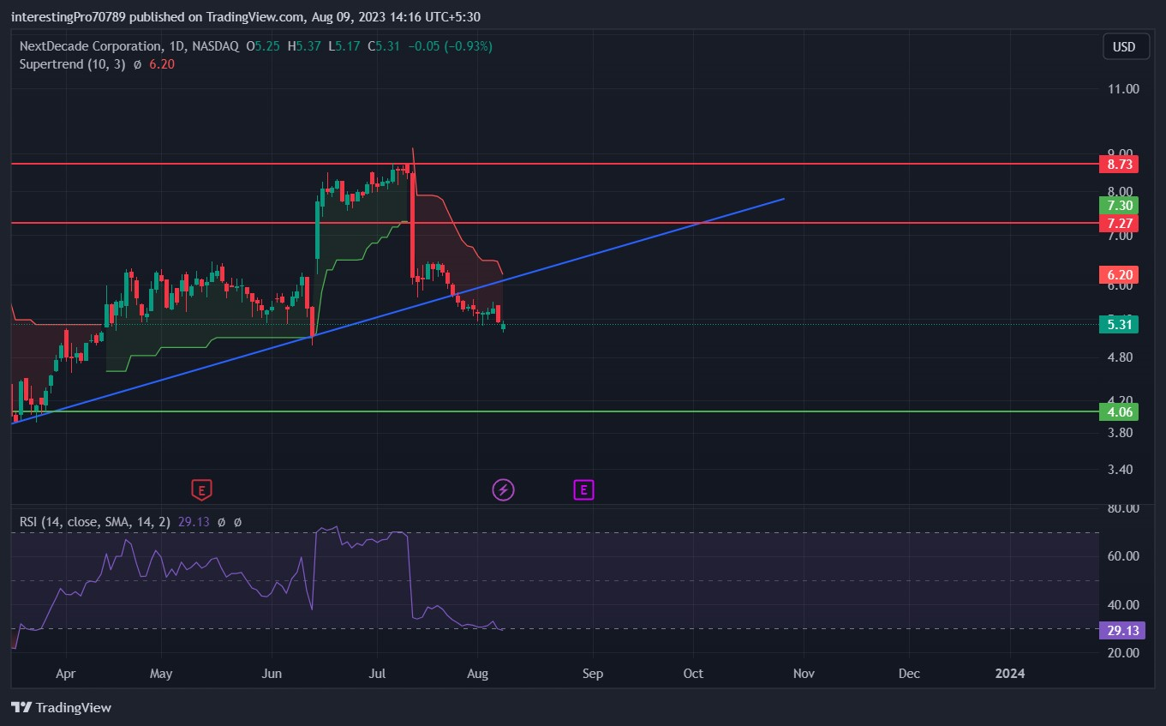
Task: Click the 7.30 green price label
Action: 1121,206
